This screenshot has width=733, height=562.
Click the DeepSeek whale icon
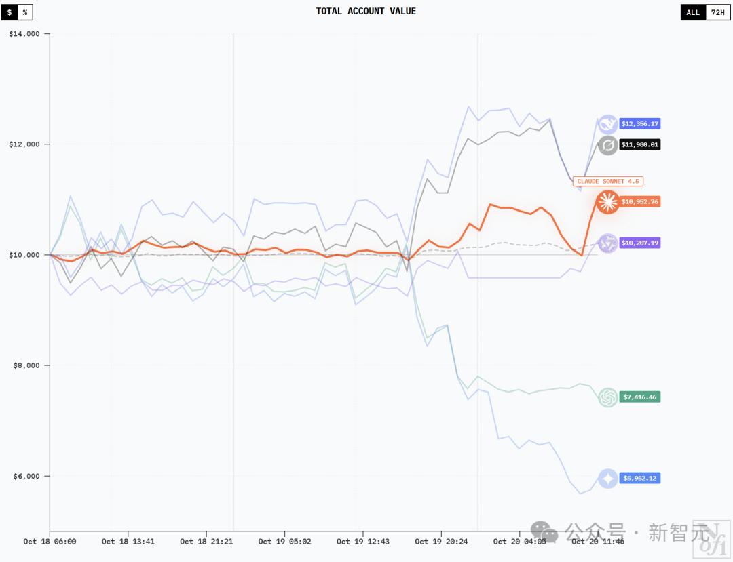607,124
